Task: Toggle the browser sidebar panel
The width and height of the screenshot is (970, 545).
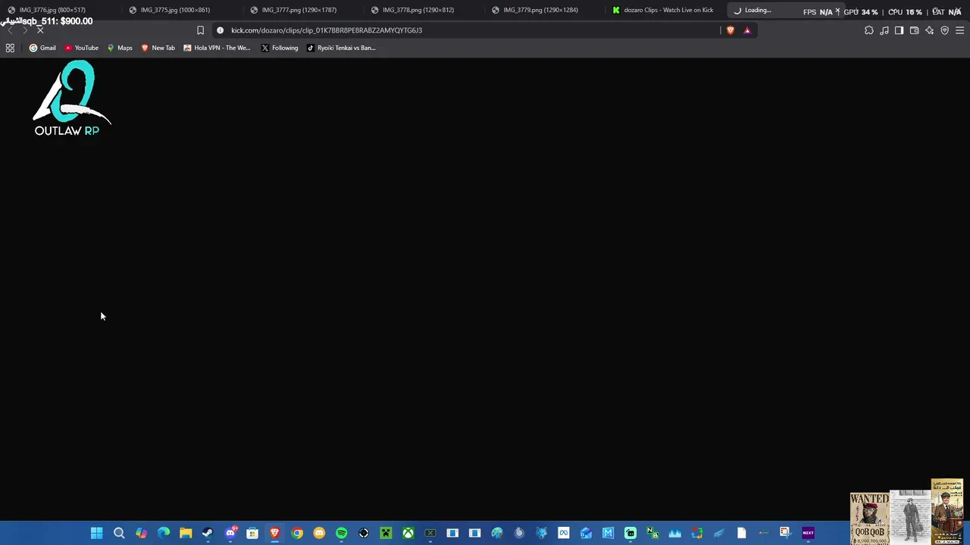Action: 900,30
